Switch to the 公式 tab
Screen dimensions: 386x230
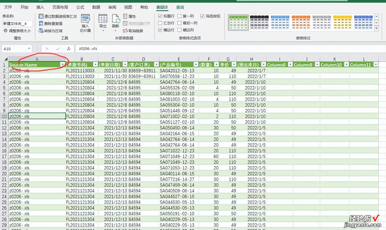80,7
